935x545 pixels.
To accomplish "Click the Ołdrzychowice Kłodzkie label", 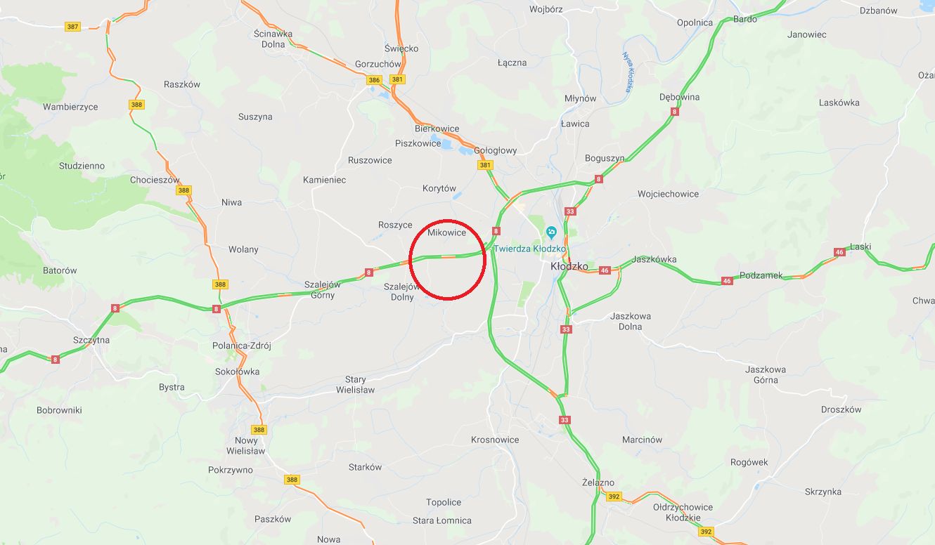I will pyautogui.click(x=683, y=512).
